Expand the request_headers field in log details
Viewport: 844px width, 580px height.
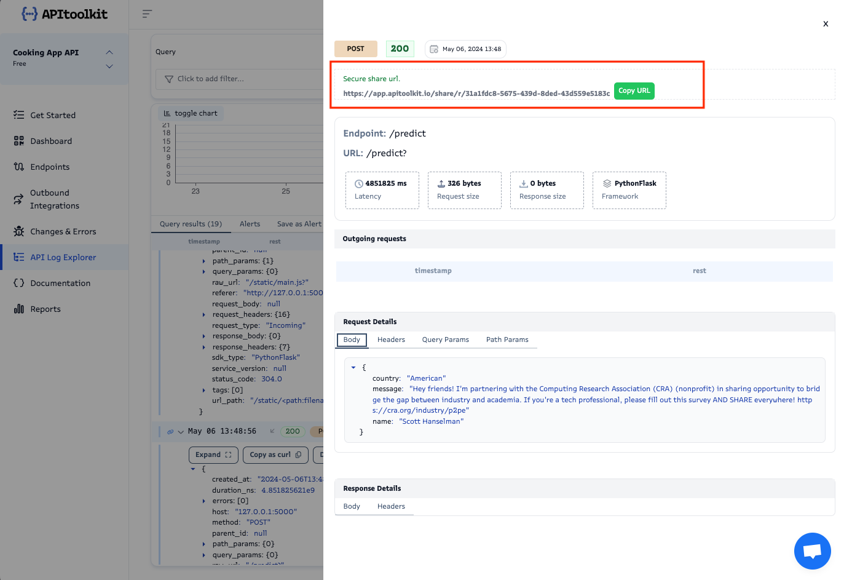pyautogui.click(x=204, y=314)
